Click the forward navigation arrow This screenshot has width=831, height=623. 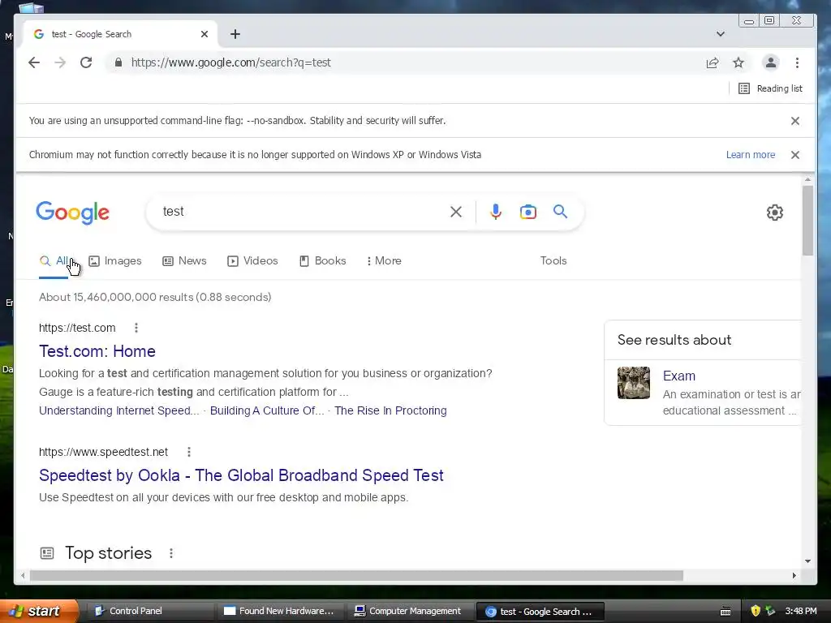[x=60, y=62]
